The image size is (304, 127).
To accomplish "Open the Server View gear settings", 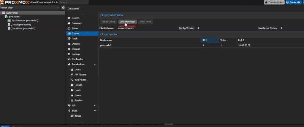I will tap(63, 7).
